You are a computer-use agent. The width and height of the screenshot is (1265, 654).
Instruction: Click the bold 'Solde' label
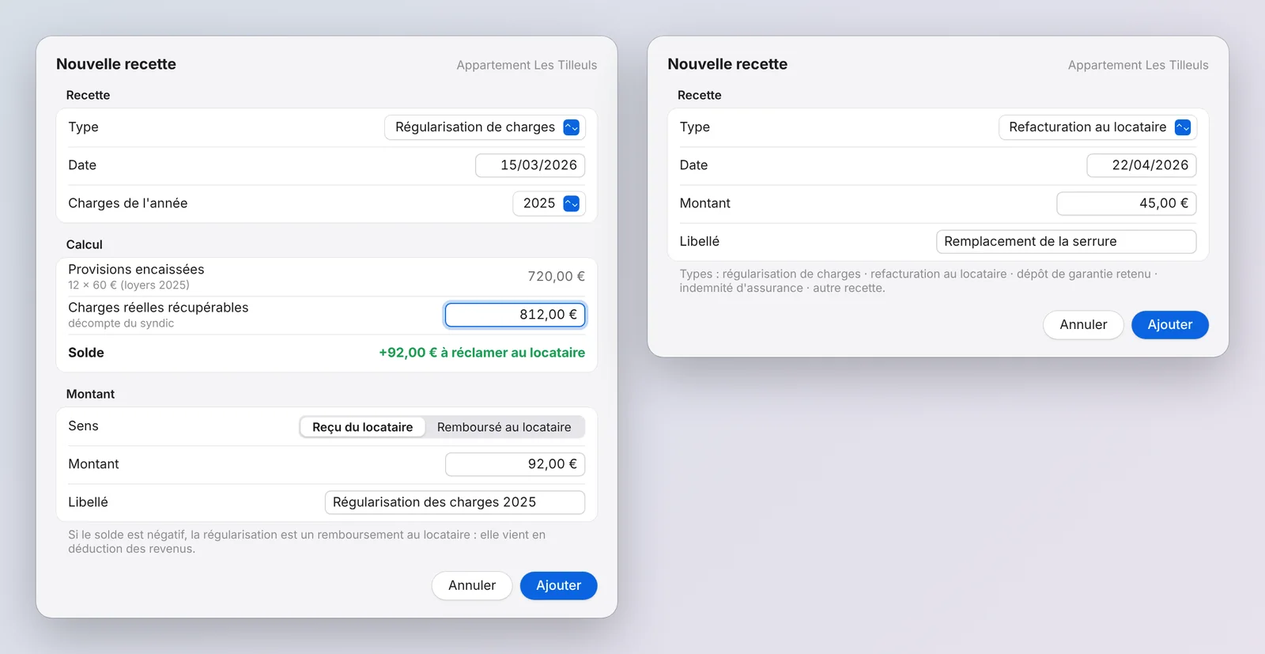86,353
